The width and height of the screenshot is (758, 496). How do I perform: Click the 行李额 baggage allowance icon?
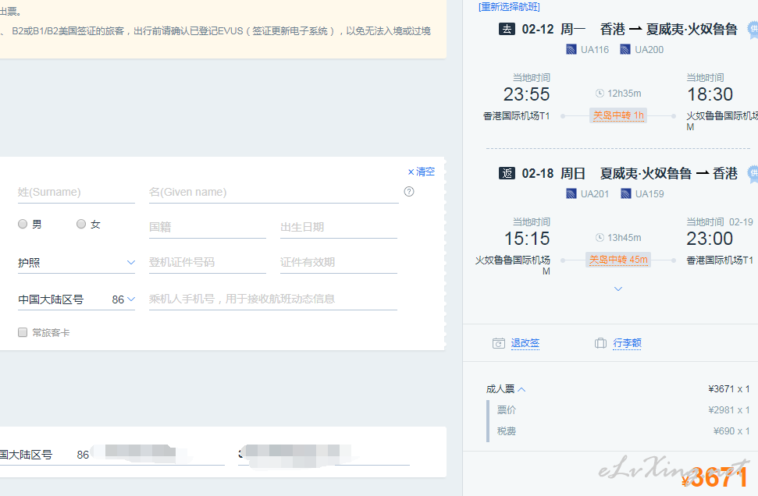[600, 343]
